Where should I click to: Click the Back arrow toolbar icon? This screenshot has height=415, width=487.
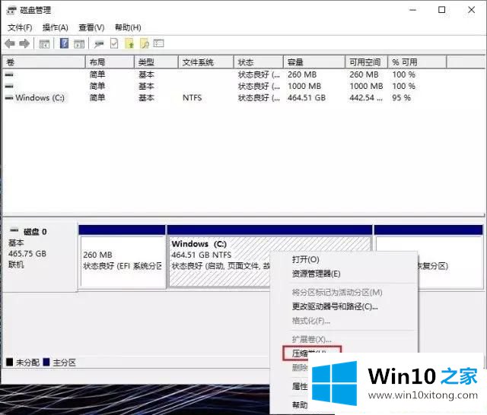pyautogui.click(x=10, y=44)
